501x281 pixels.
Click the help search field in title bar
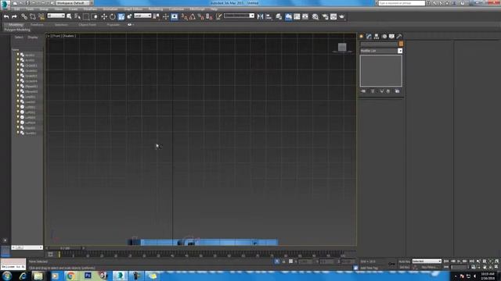[402, 3]
